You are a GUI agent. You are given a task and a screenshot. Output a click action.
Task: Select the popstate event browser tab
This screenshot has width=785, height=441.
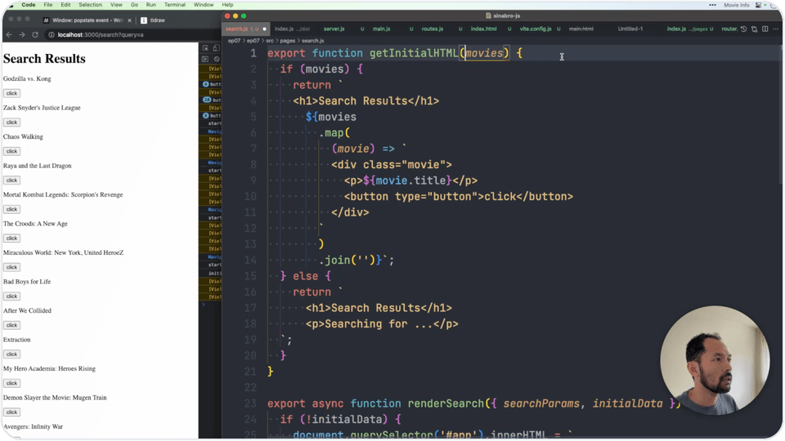pos(87,20)
